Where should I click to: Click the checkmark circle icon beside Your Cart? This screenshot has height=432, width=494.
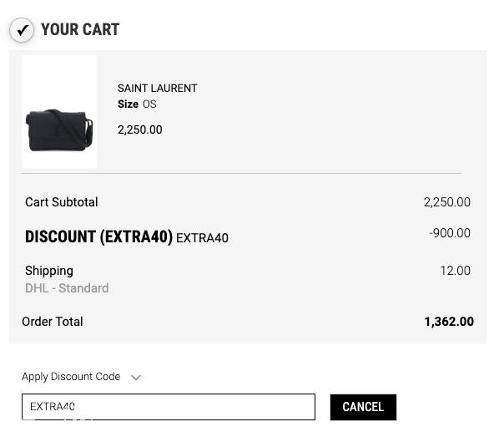click(x=22, y=30)
